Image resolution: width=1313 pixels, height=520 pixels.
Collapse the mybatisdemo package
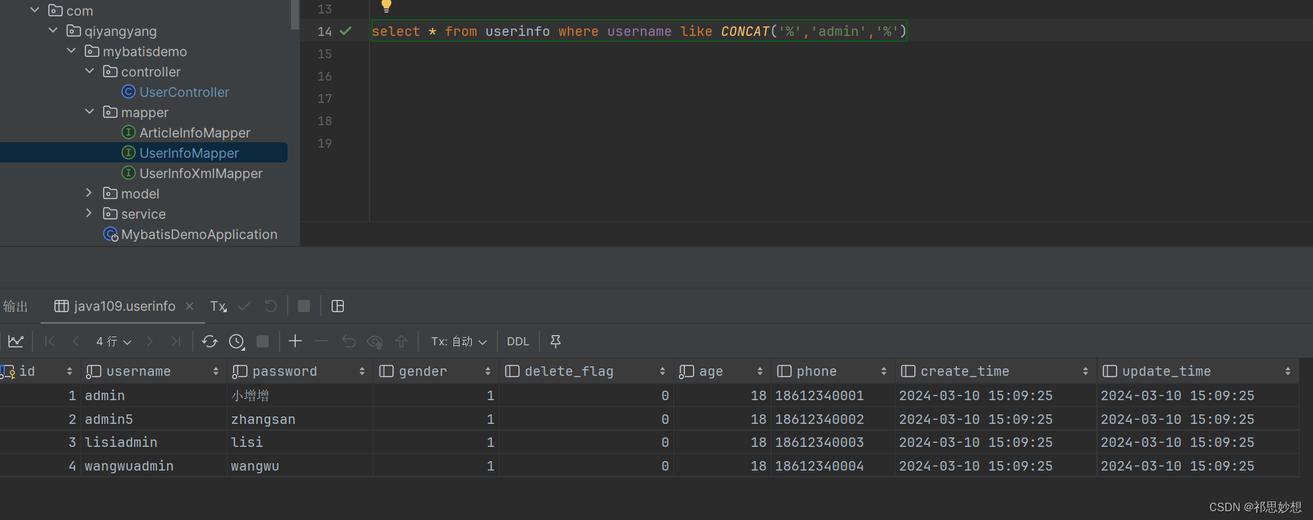[72, 51]
